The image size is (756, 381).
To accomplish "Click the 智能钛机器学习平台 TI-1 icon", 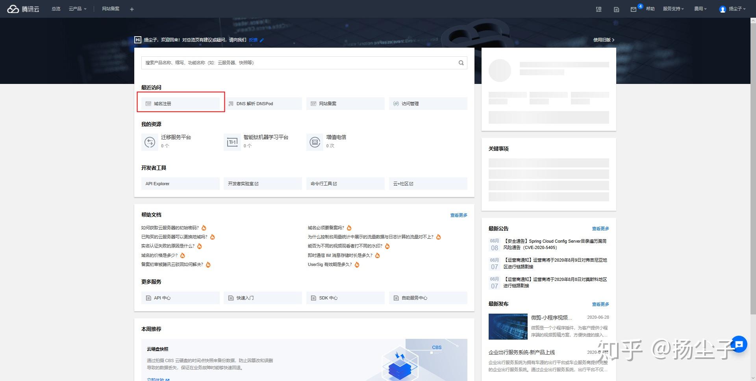I will coord(232,142).
